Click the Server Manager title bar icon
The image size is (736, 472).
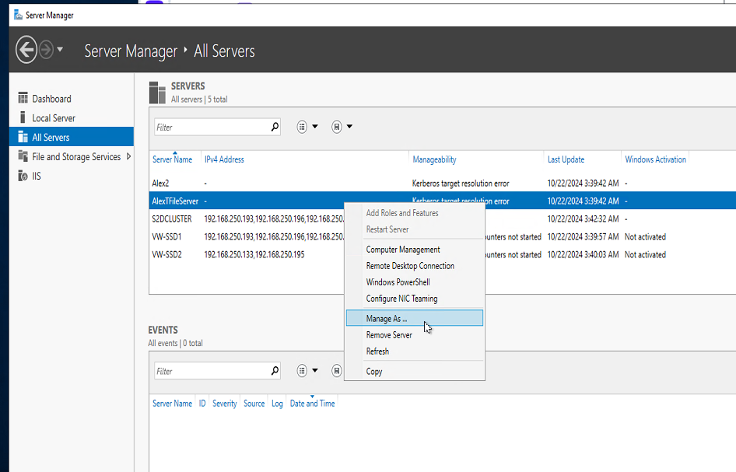point(19,15)
